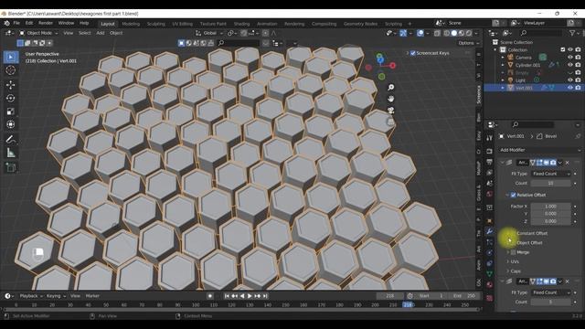Collapse the first Array modifier panel
The height and width of the screenshot is (329, 585).
pos(502,163)
